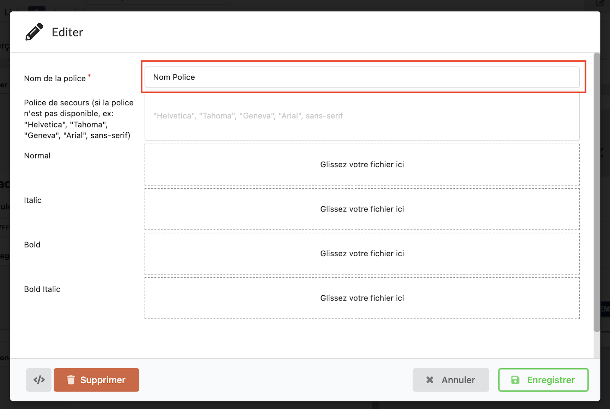
Task: Click the 'Normal' field label
Action: click(x=37, y=156)
